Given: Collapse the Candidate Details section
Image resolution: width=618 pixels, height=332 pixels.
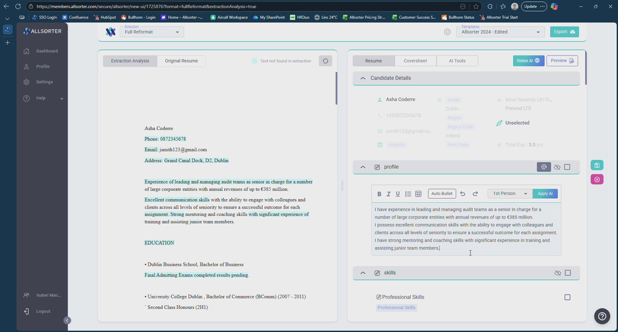Looking at the screenshot, I should (363, 78).
